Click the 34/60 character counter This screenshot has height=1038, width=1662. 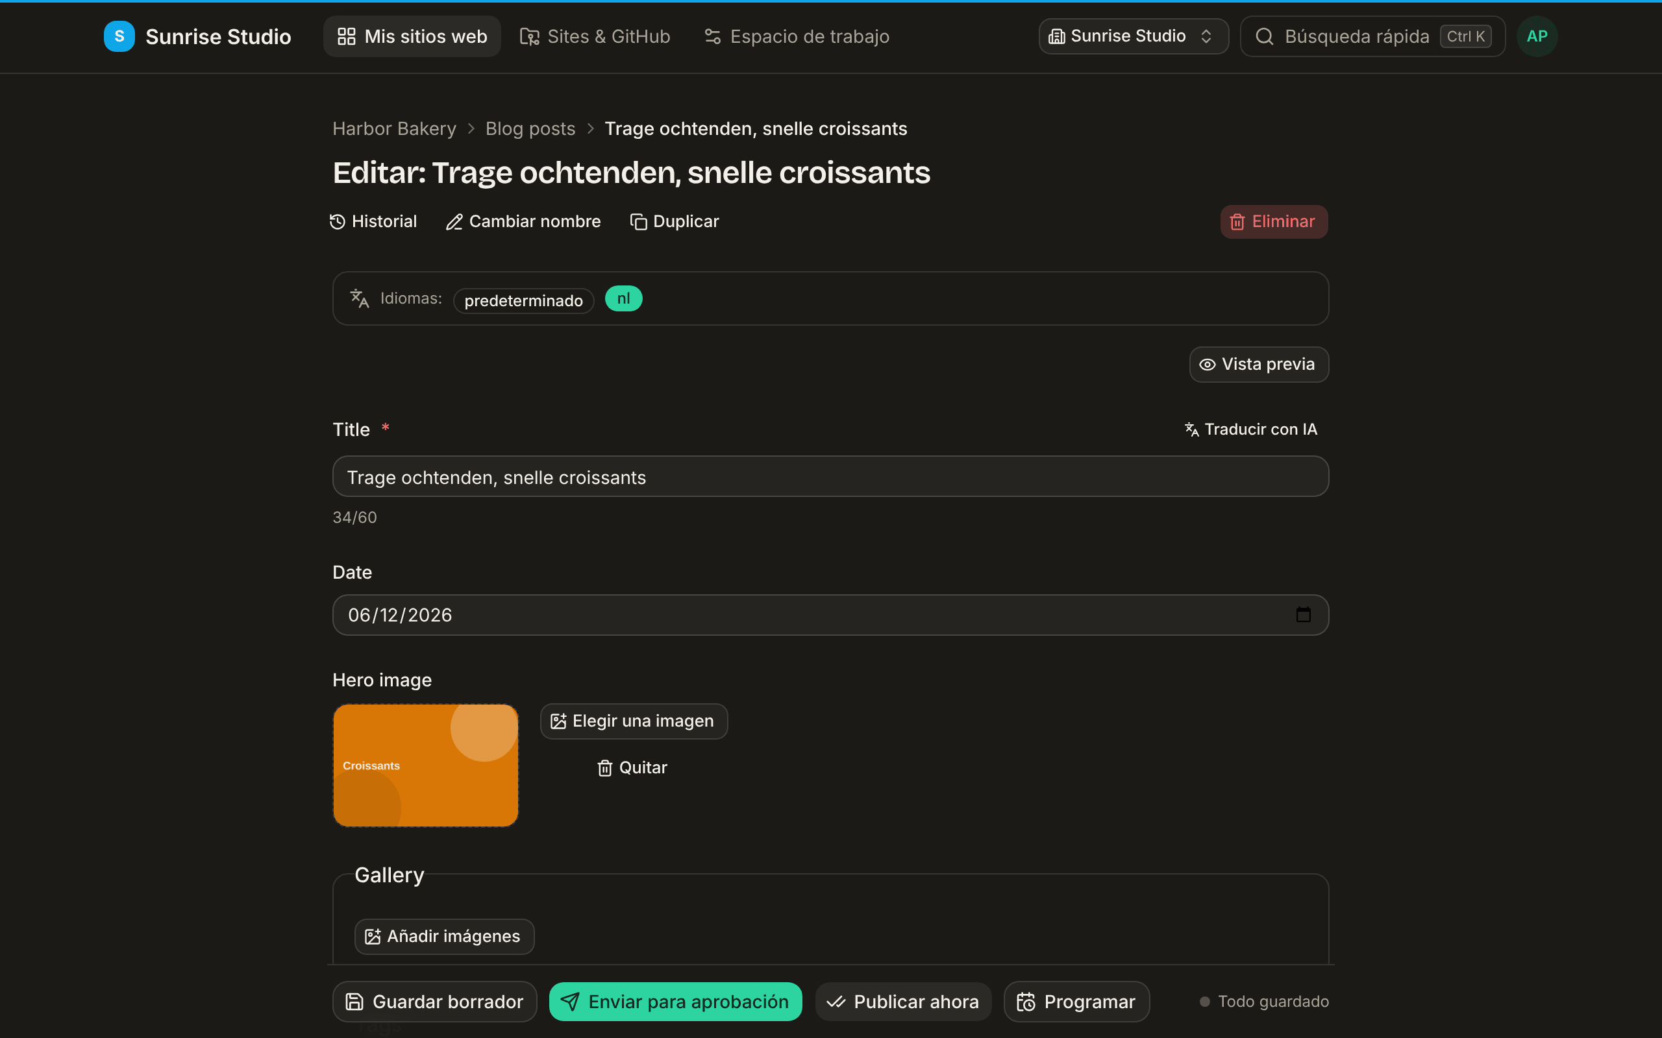(x=354, y=518)
